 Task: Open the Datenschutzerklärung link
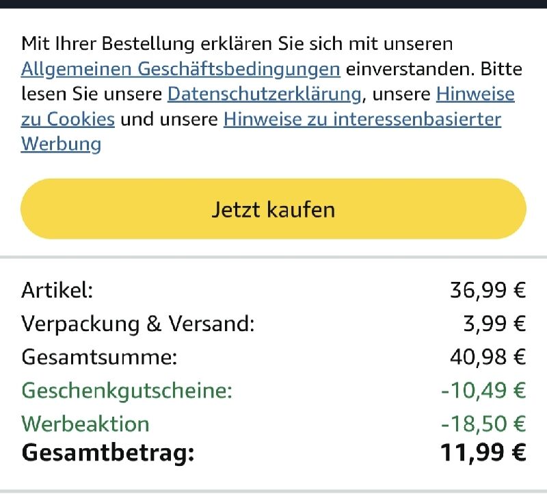[x=264, y=93]
